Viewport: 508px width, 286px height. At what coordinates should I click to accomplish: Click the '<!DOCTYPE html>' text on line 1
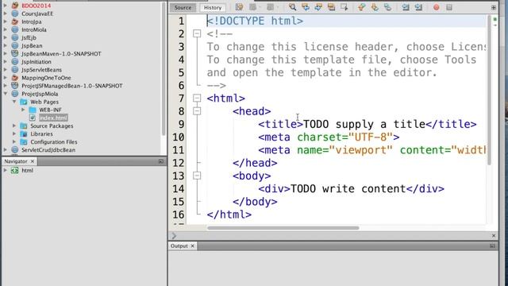(255, 21)
